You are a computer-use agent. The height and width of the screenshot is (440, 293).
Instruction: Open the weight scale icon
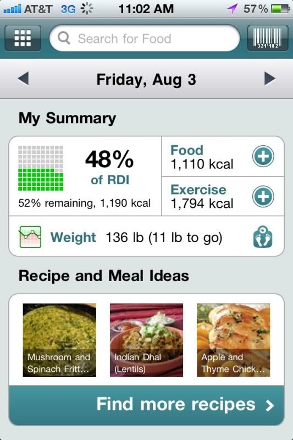pyautogui.click(x=263, y=237)
